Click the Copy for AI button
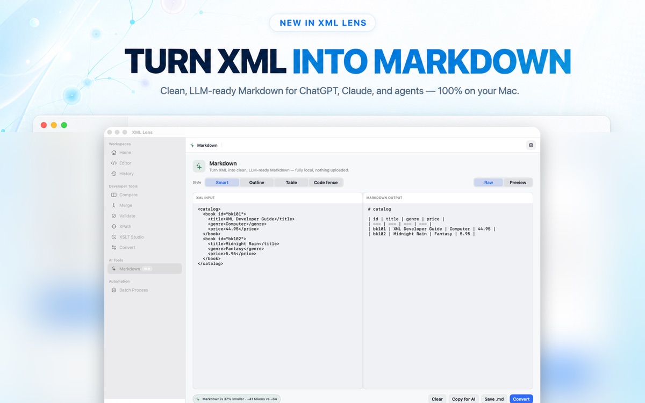 pyautogui.click(x=463, y=399)
